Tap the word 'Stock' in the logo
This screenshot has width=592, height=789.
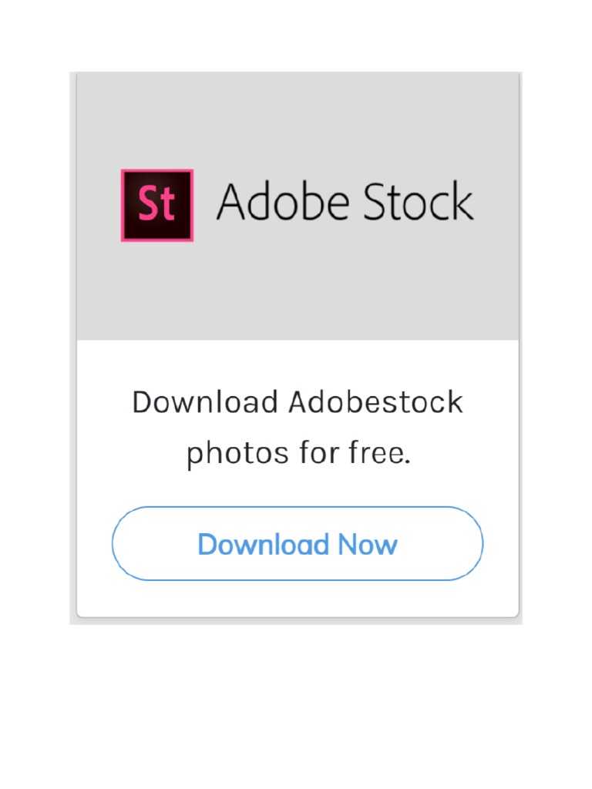[419, 201]
